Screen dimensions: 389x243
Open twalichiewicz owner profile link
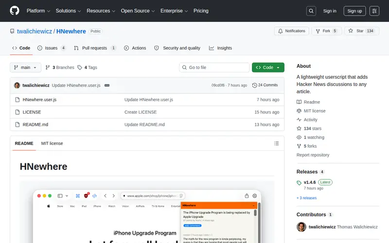click(35, 31)
